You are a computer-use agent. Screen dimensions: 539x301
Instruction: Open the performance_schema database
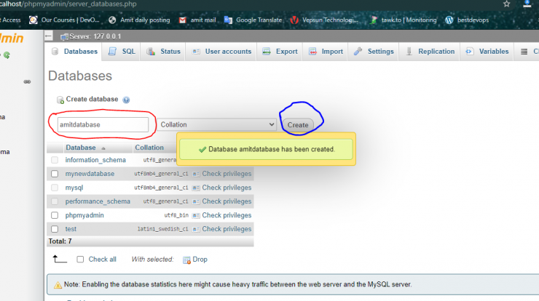pyautogui.click(x=98, y=201)
